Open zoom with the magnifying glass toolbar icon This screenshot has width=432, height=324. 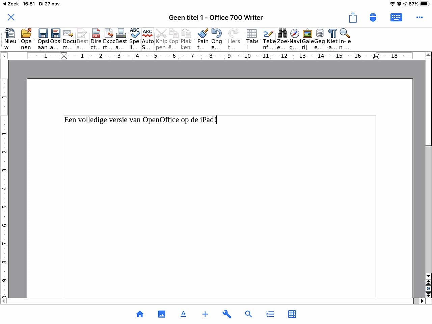pos(345,33)
